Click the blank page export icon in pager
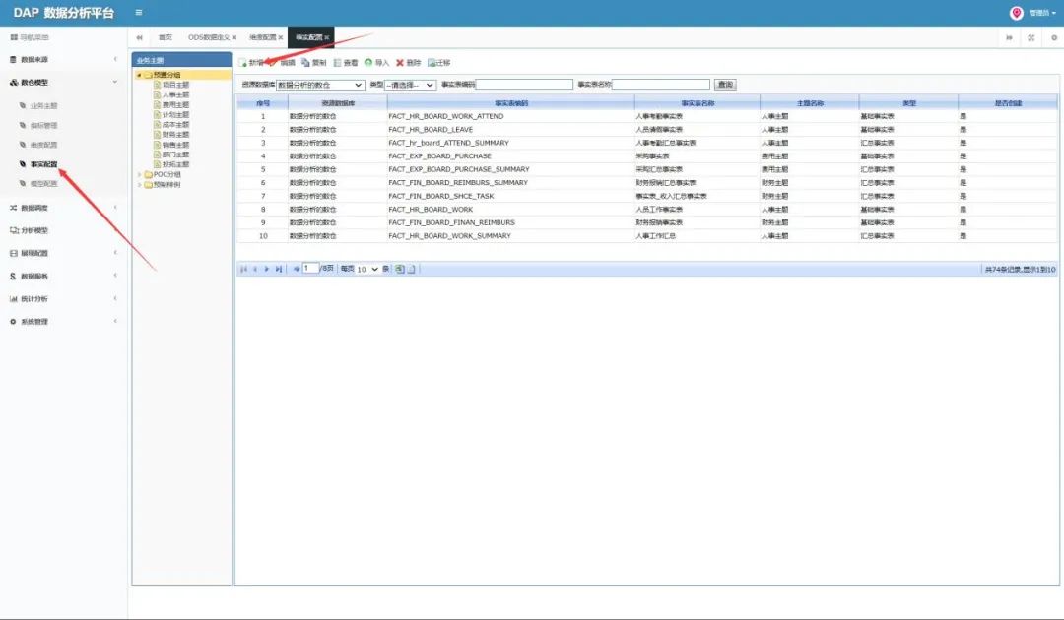 tap(411, 269)
